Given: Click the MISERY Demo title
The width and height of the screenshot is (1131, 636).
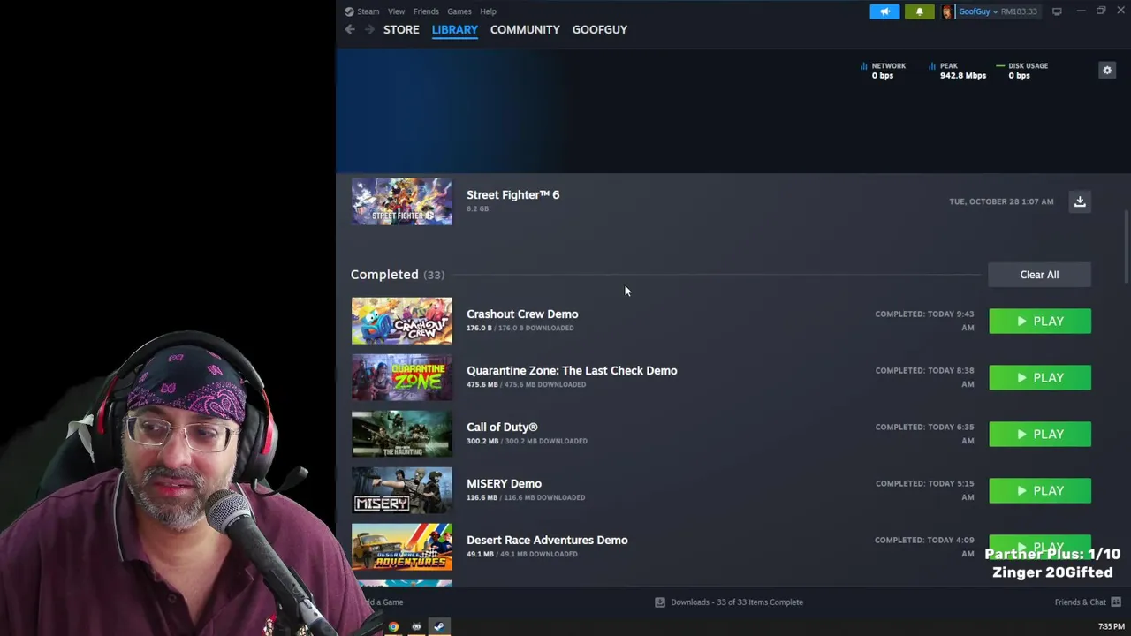Looking at the screenshot, I should coord(504,483).
